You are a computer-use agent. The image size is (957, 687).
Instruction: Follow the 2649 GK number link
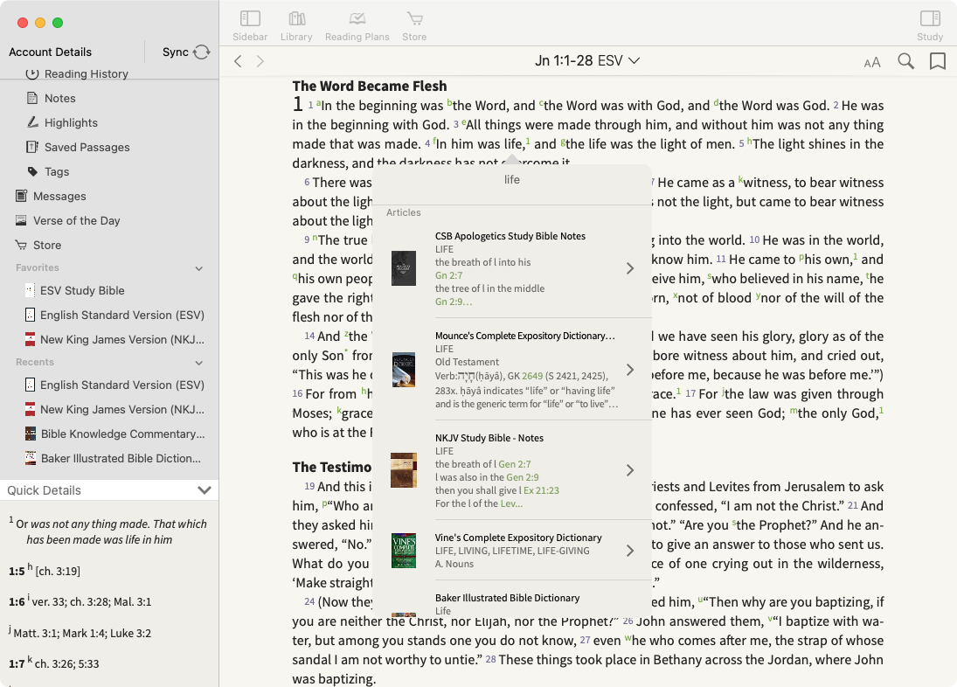532,376
